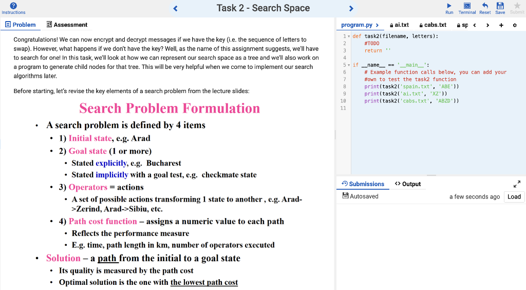The image size is (526, 290).
Task: Click the print ai.txt code line
Action: point(406,94)
